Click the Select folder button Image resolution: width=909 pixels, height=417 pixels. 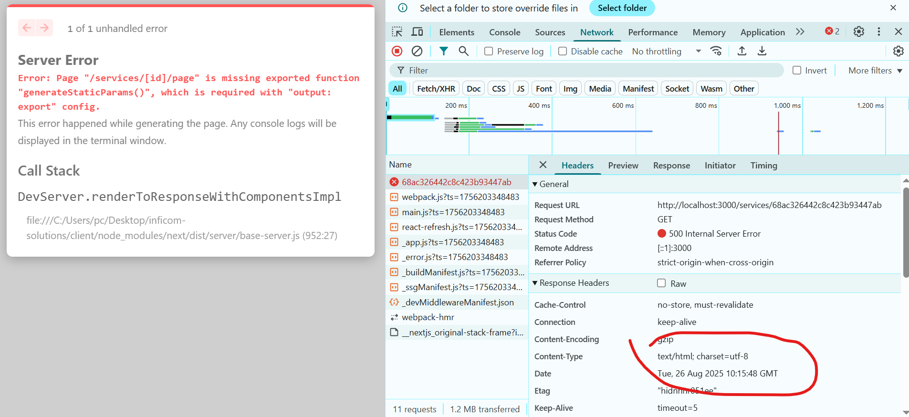(x=622, y=8)
